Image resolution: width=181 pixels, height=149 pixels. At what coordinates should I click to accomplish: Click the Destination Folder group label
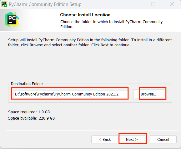point(27,84)
